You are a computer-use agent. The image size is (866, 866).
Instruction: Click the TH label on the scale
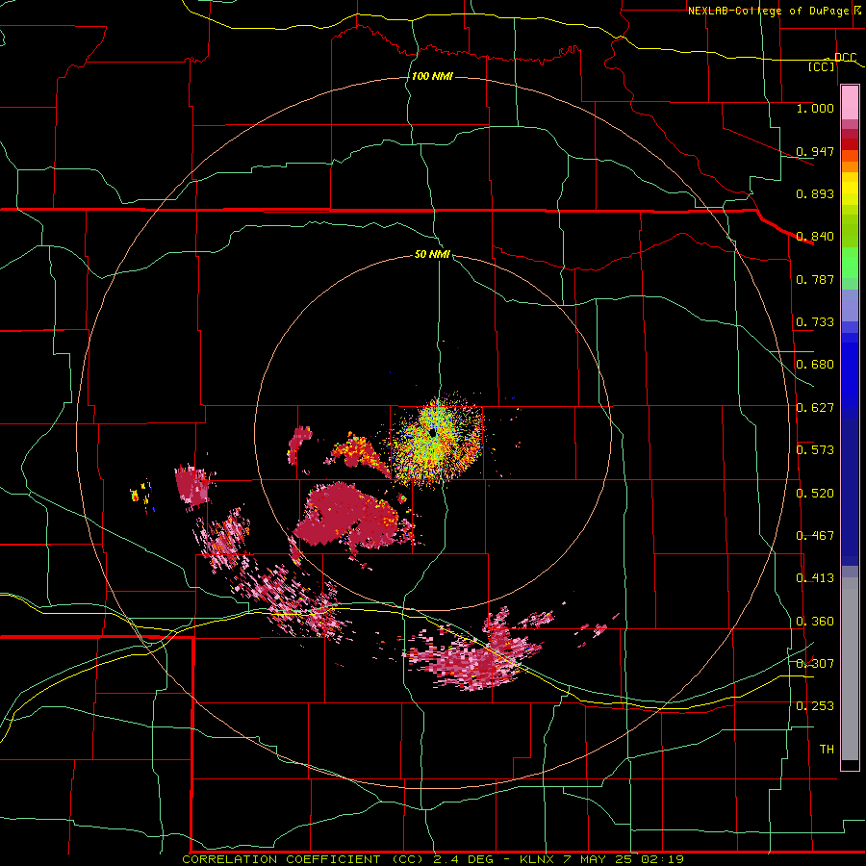(827, 750)
